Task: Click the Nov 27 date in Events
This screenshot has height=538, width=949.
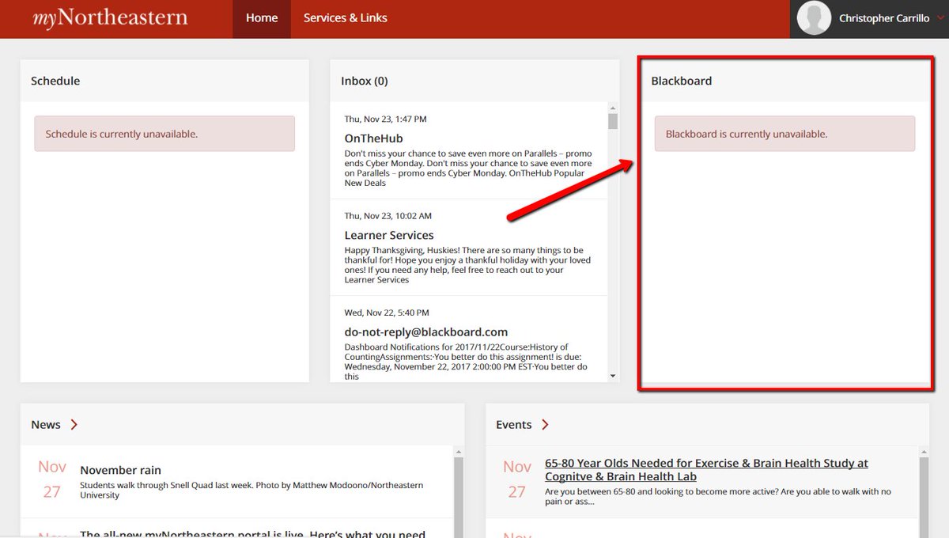Action: (x=517, y=479)
